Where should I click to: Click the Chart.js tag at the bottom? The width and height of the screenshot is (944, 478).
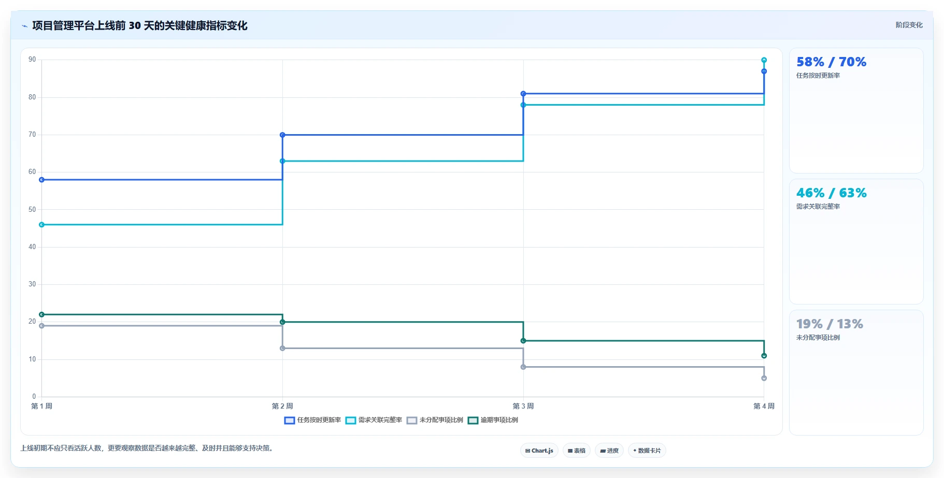(539, 451)
